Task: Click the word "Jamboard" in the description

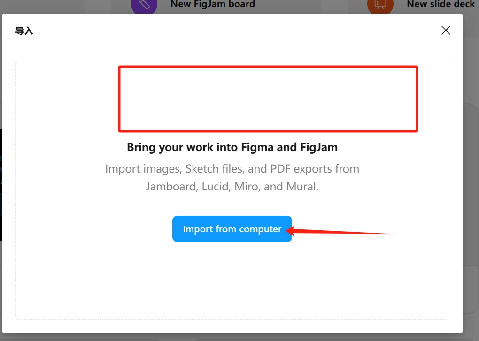Action: point(171,187)
